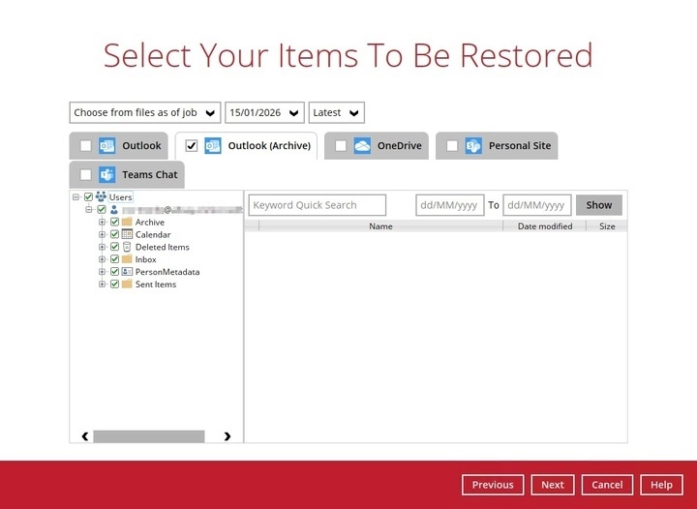Click the Inbox folder icon
Screen dimensions: 697x509
click(x=127, y=259)
